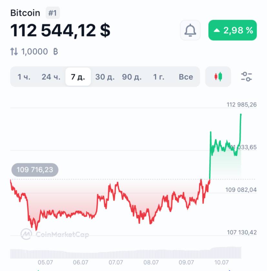Open chart settings sliders icon
Viewport: 267px width, 271px height.
tap(246, 77)
